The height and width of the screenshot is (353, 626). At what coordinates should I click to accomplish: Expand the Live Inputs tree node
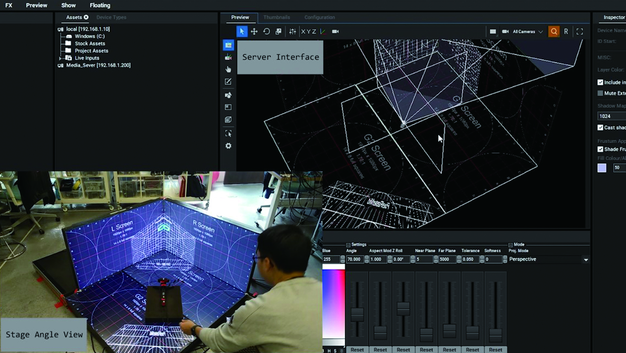[x=61, y=58]
